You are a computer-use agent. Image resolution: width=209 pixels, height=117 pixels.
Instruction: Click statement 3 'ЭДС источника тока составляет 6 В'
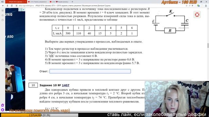(x=71, y=56)
